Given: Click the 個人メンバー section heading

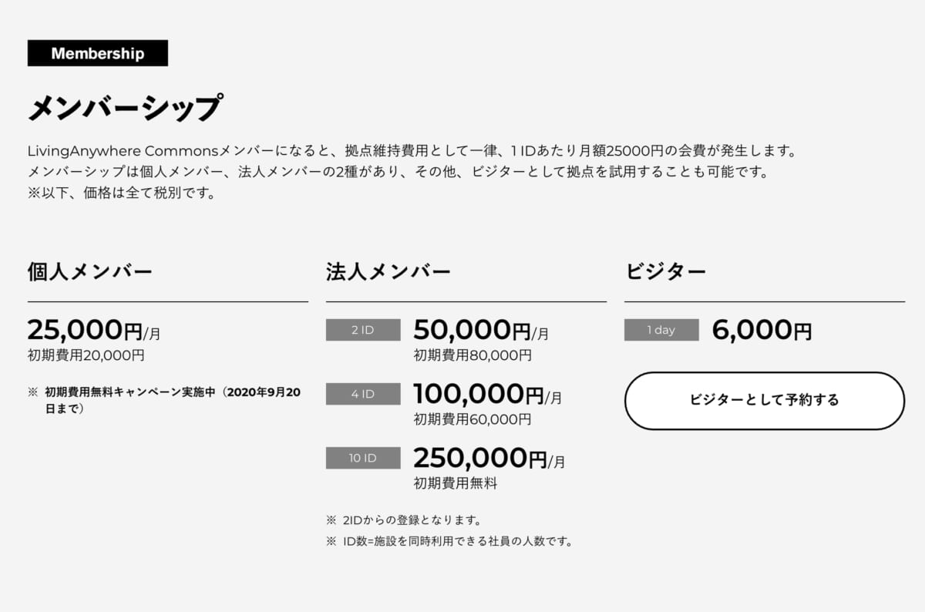Looking at the screenshot, I should pos(90,271).
